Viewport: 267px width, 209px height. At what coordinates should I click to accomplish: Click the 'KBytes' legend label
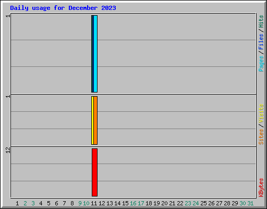click(x=261, y=188)
